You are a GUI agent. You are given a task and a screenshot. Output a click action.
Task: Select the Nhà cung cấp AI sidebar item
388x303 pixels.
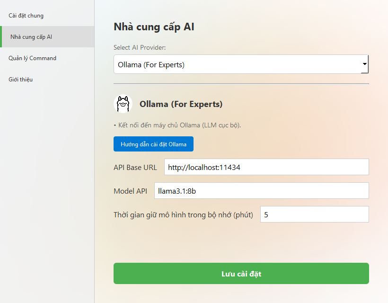[47, 36]
